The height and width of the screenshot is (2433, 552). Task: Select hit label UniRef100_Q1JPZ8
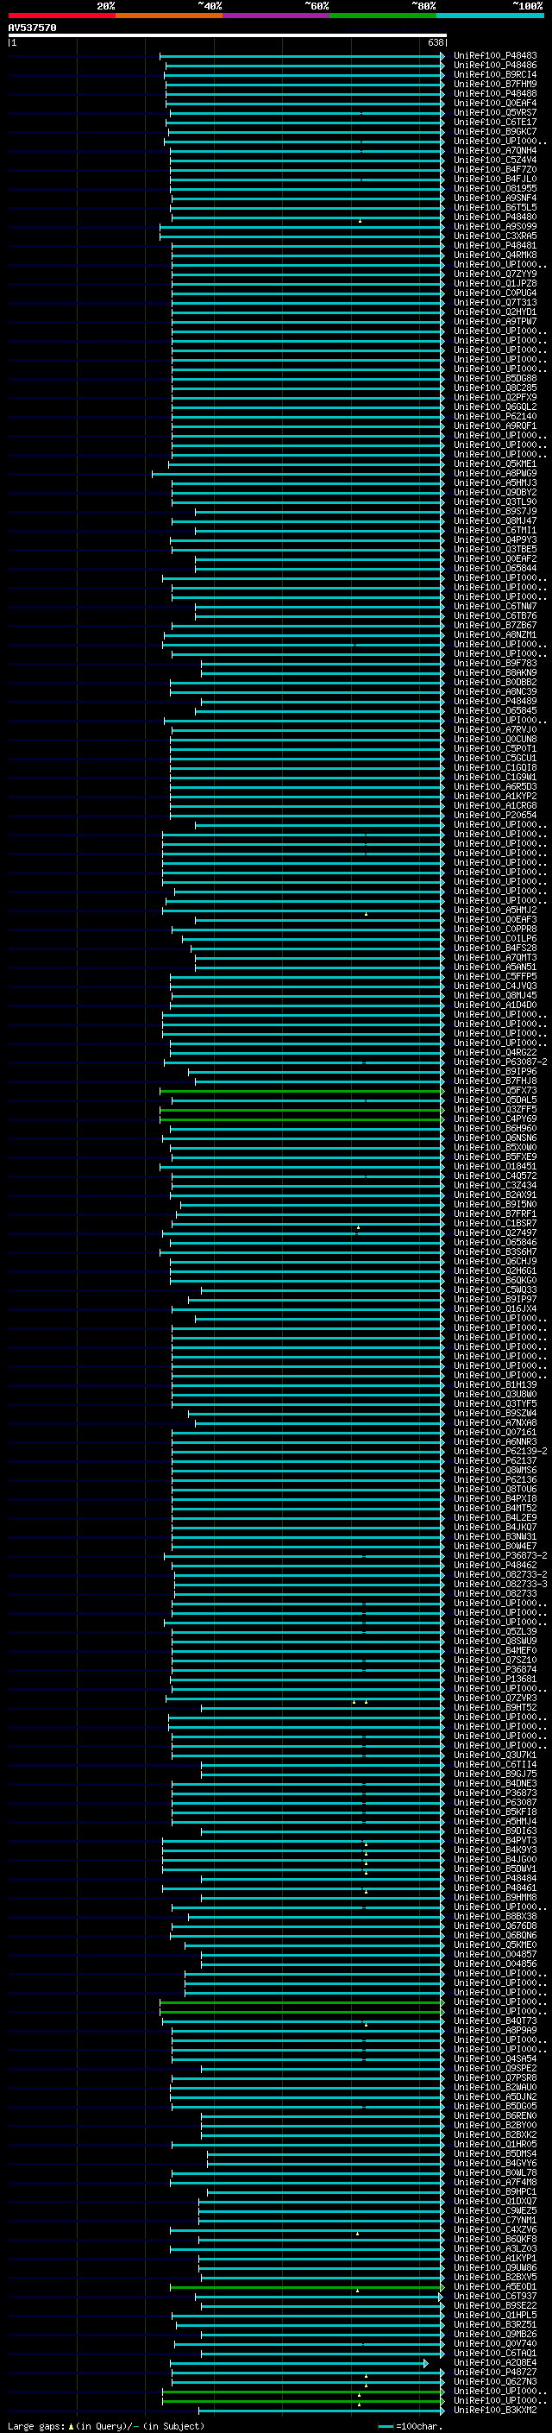(495, 283)
